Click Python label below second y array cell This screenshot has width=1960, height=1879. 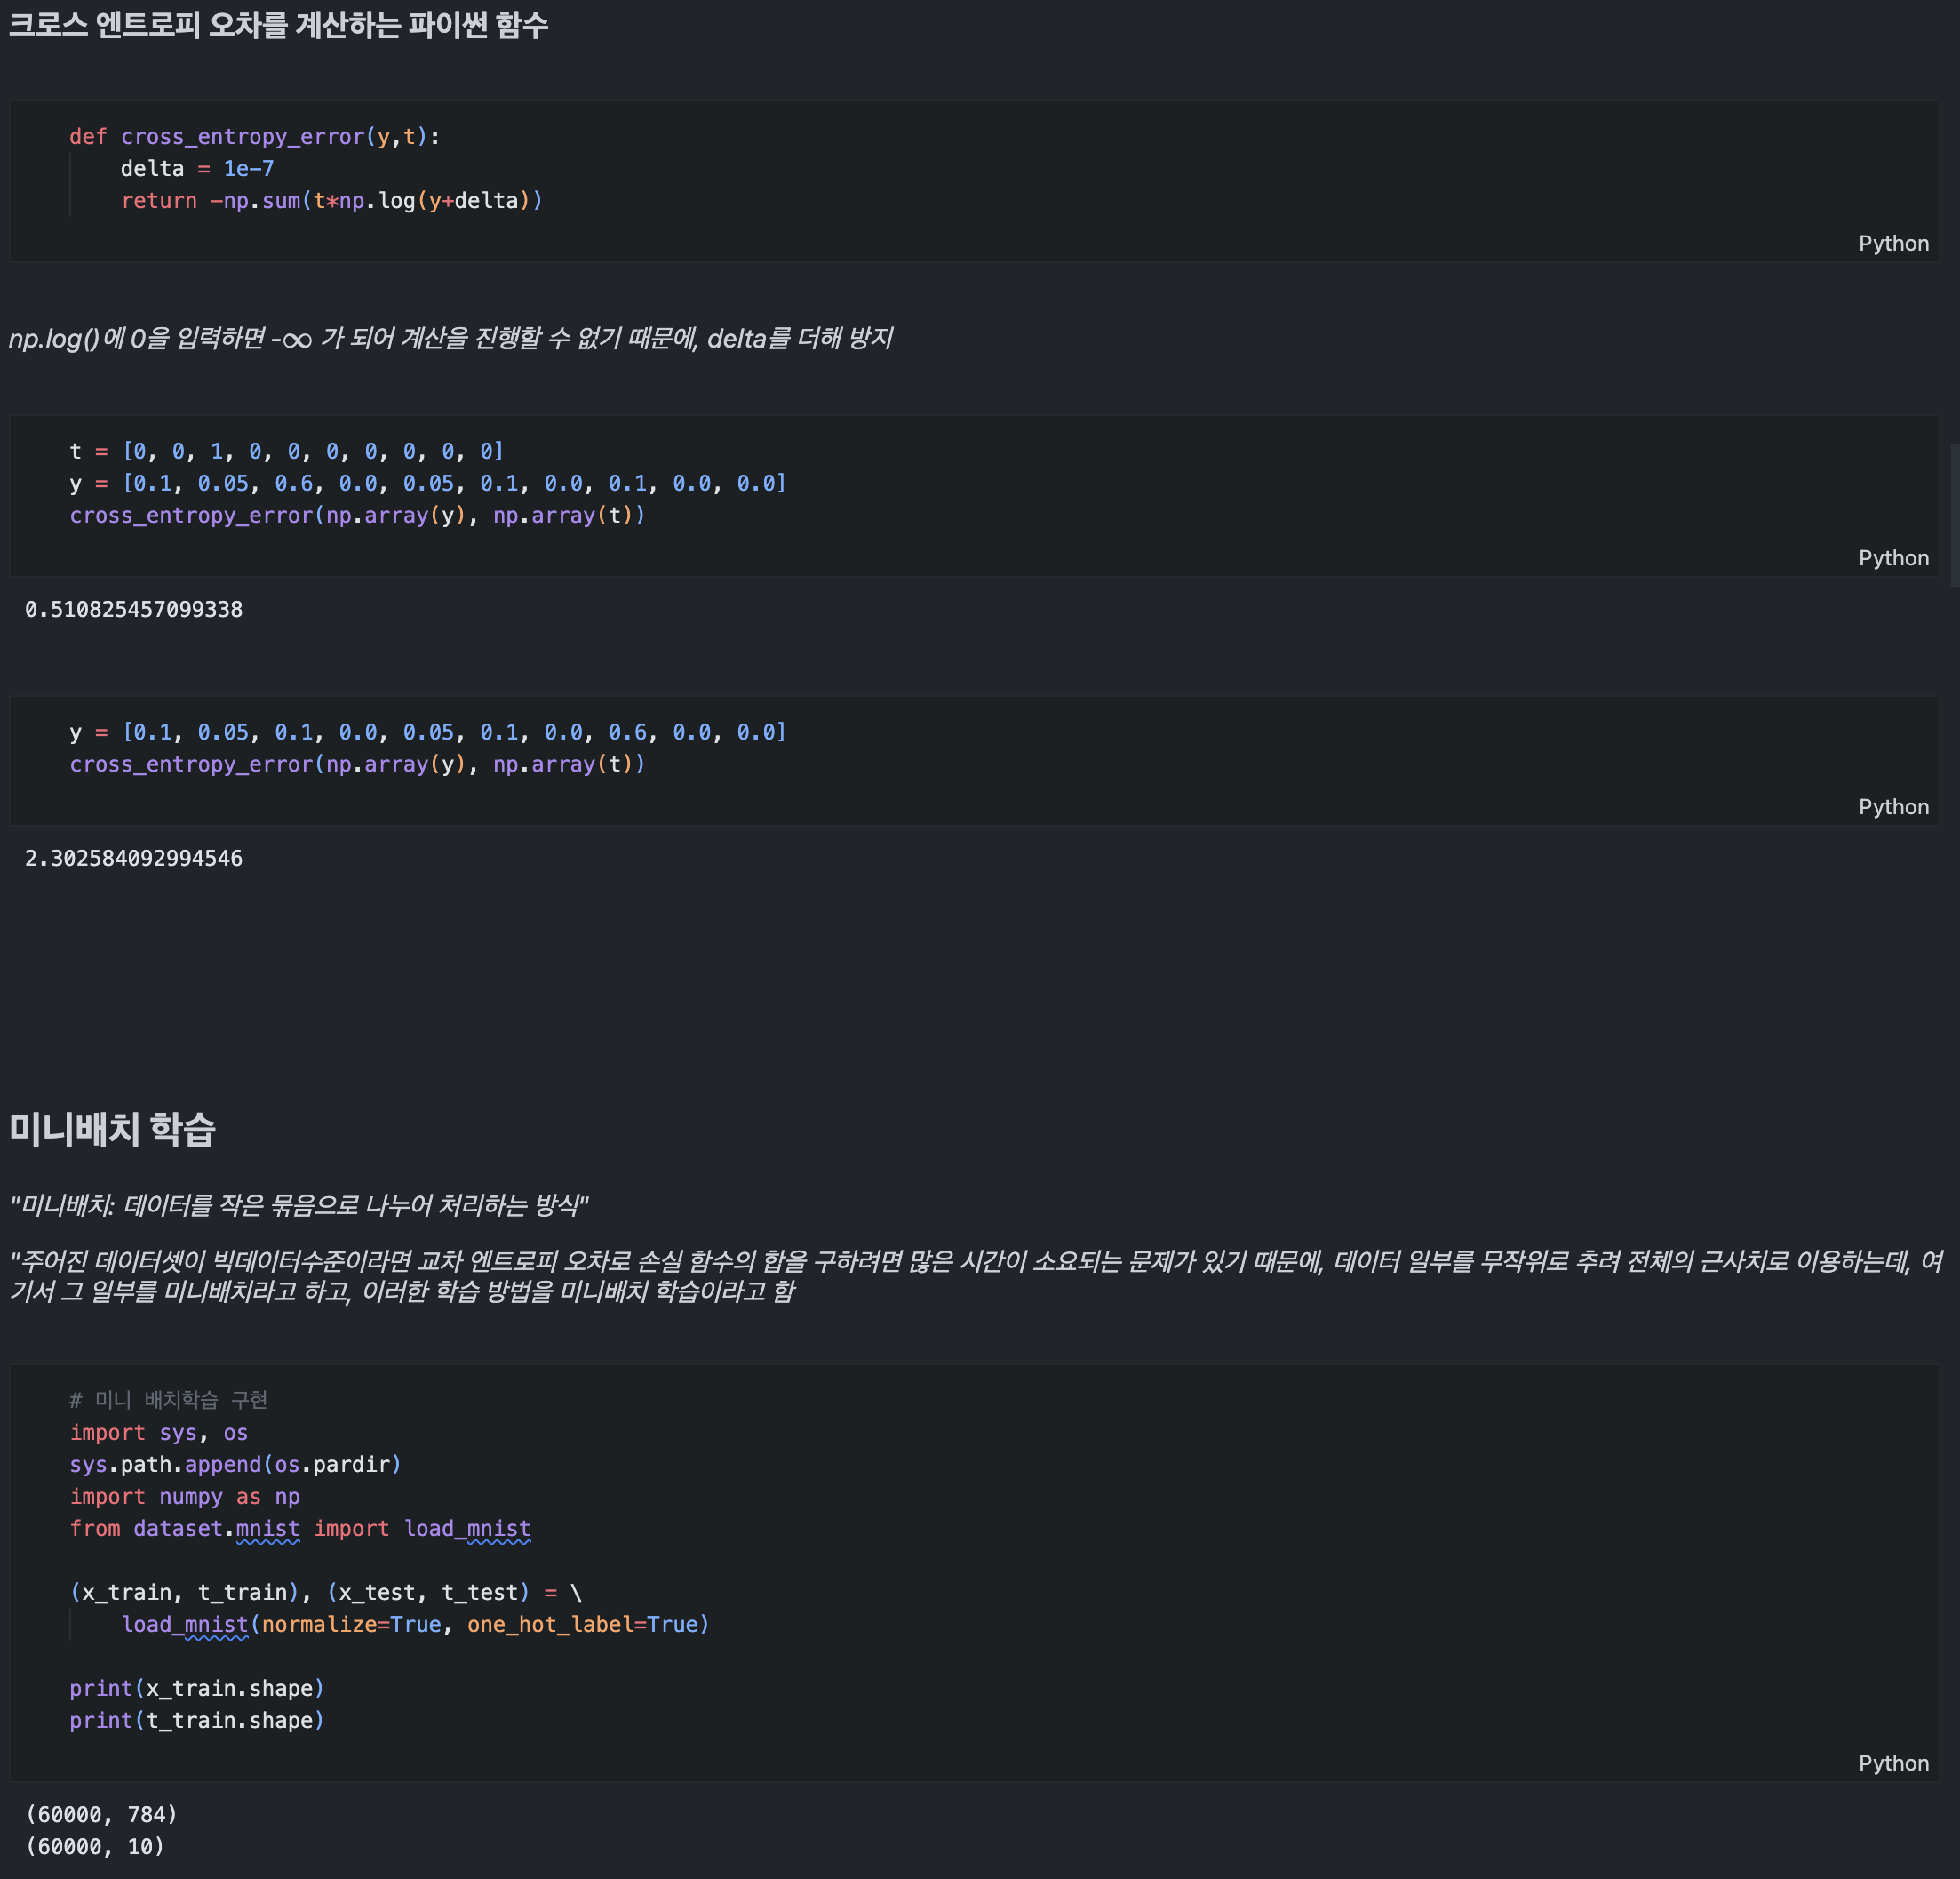(1893, 806)
